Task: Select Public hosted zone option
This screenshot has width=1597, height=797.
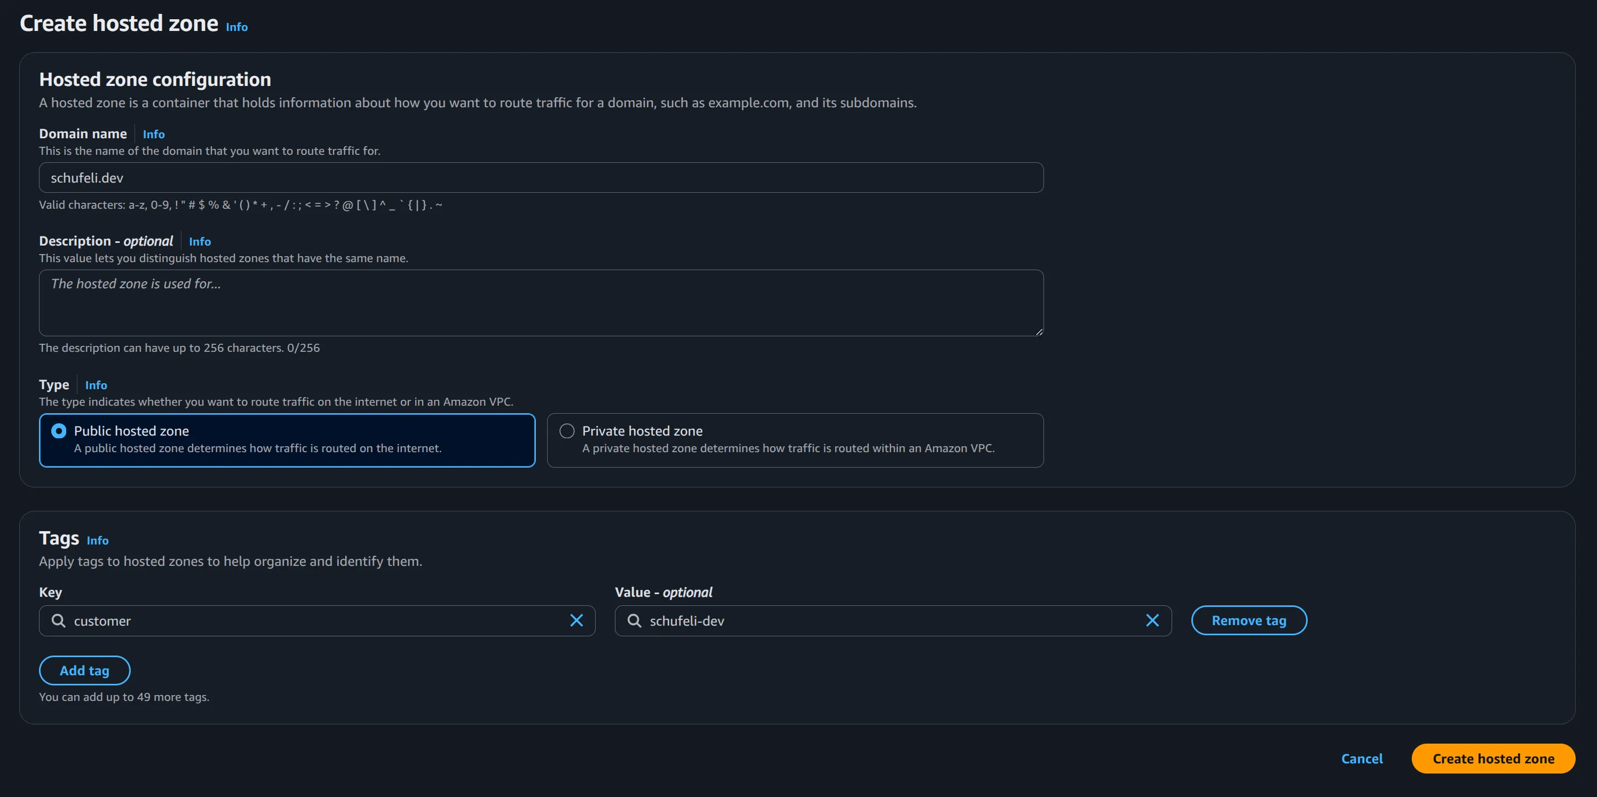Action: (59, 430)
